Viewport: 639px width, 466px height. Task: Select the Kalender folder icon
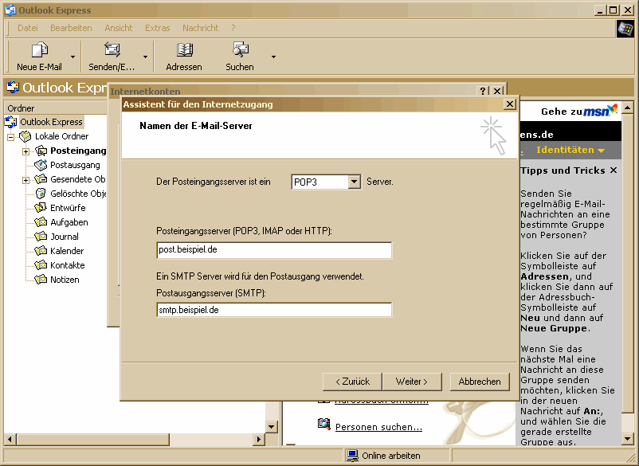click(x=41, y=250)
